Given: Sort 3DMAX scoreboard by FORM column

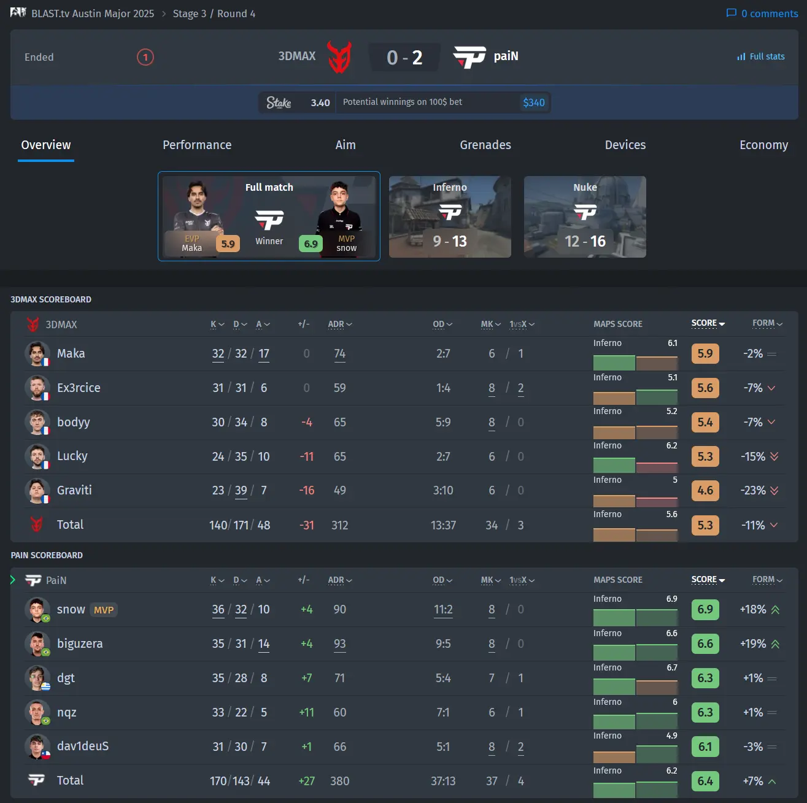Looking at the screenshot, I should [x=768, y=323].
